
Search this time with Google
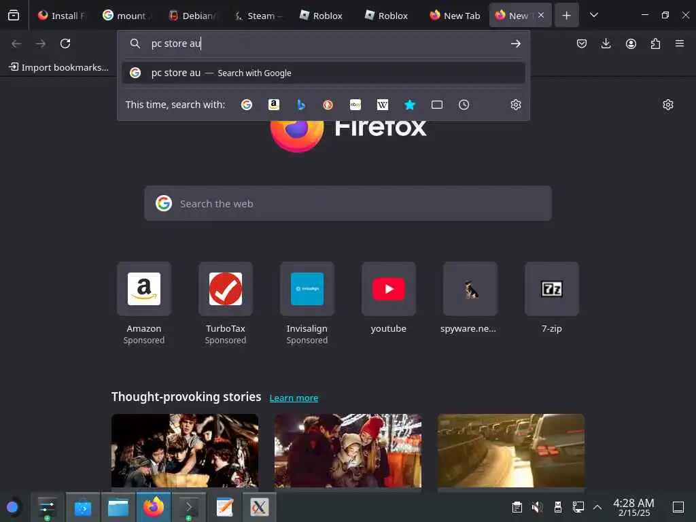pyautogui.click(x=247, y=105)
